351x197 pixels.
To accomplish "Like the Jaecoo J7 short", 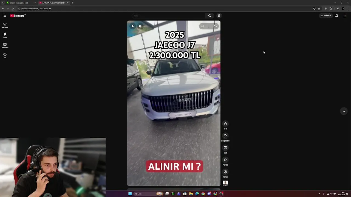I will click(225, 124).
